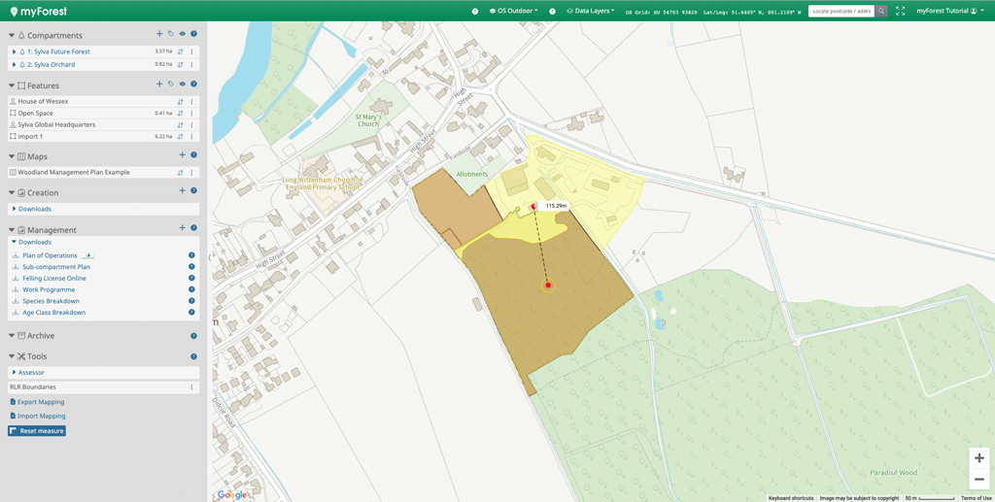This screenshot has height=502, width=995.
Task: Toggle visibility of all Compartments
Action: [182, 34]
